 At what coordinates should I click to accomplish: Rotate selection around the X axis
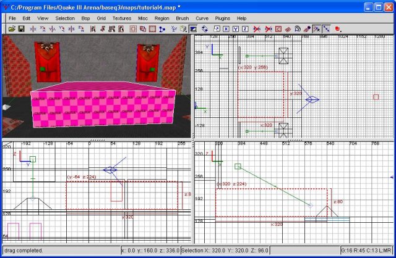43,29
